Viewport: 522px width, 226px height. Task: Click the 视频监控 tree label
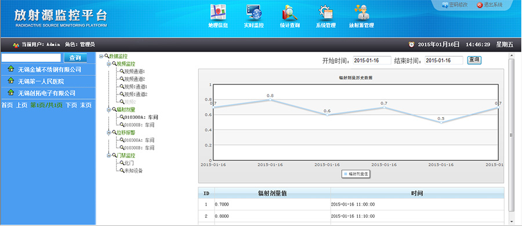click(x=126, y=64)
